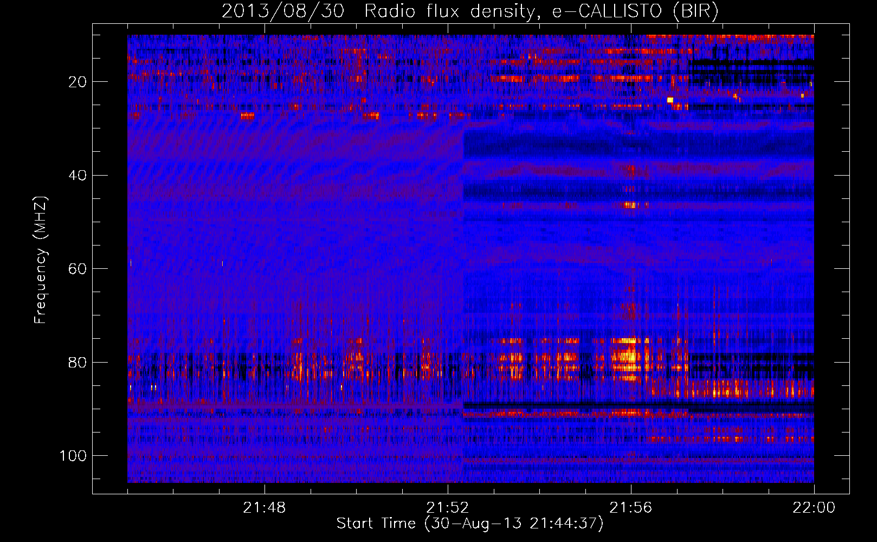Image resolution: width=877 pixels, height=542 pixels.
Task: Click the '100' frequency tick label
Action: point(73,456)
